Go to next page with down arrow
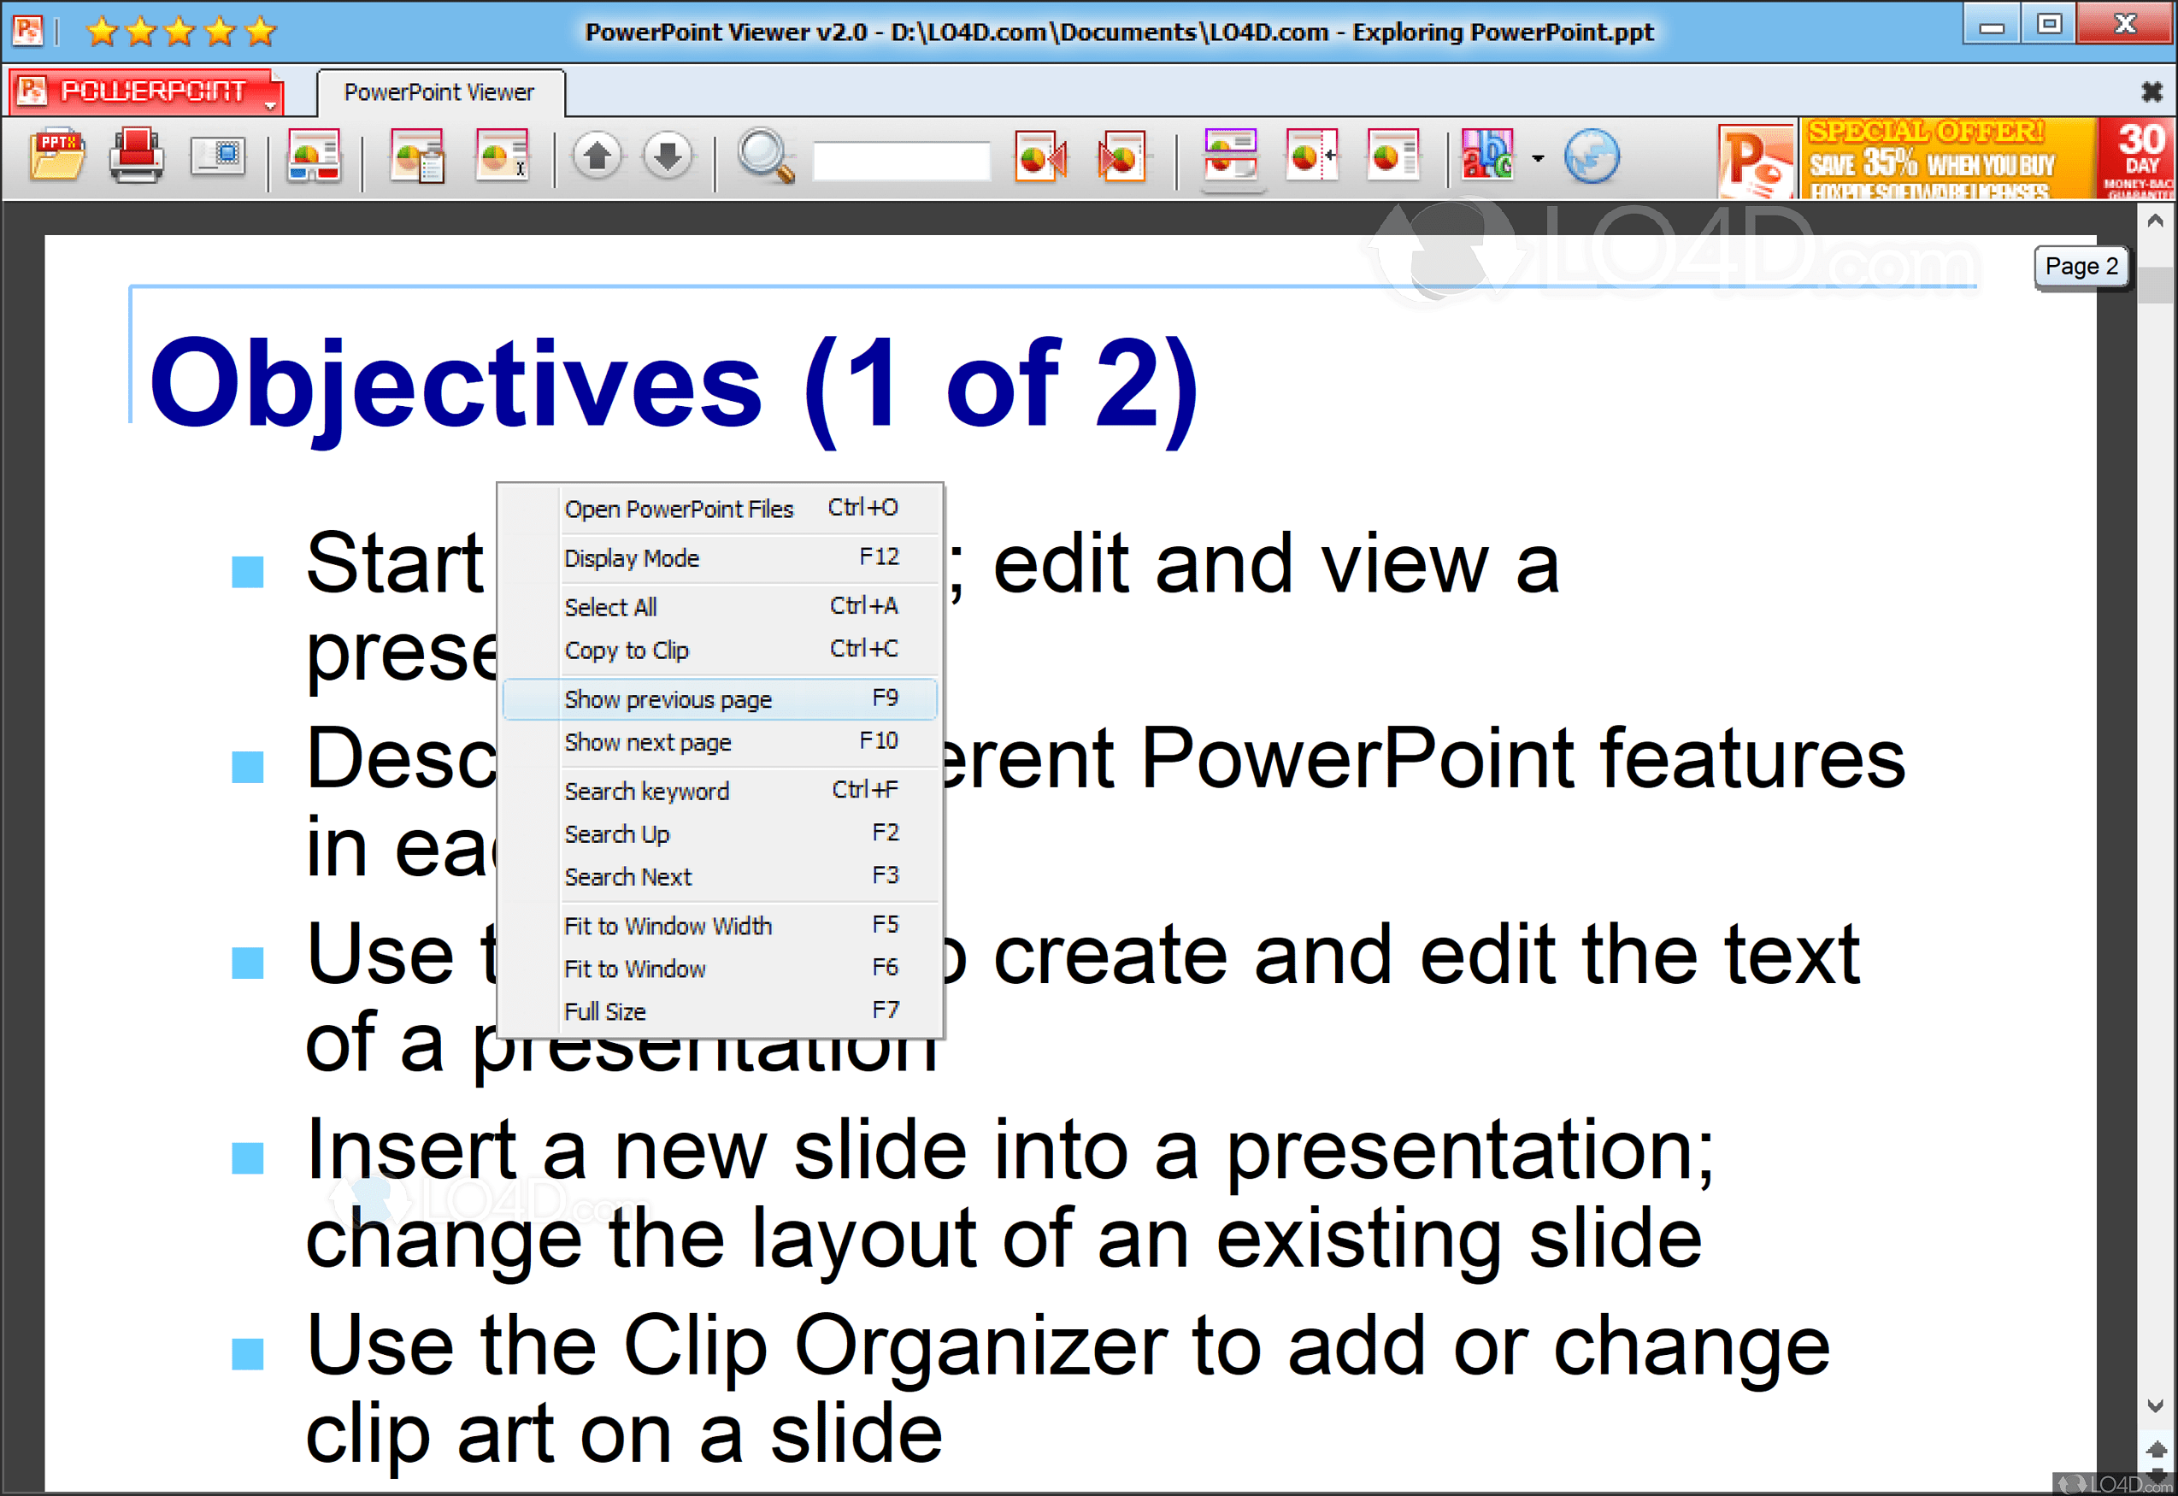 coord(668,156)
